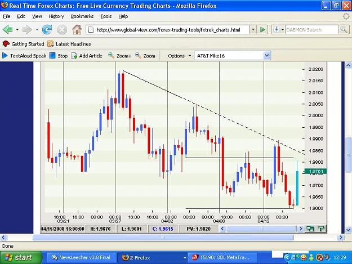Click the page horizontal scrollbar thumb

[163, 238]
